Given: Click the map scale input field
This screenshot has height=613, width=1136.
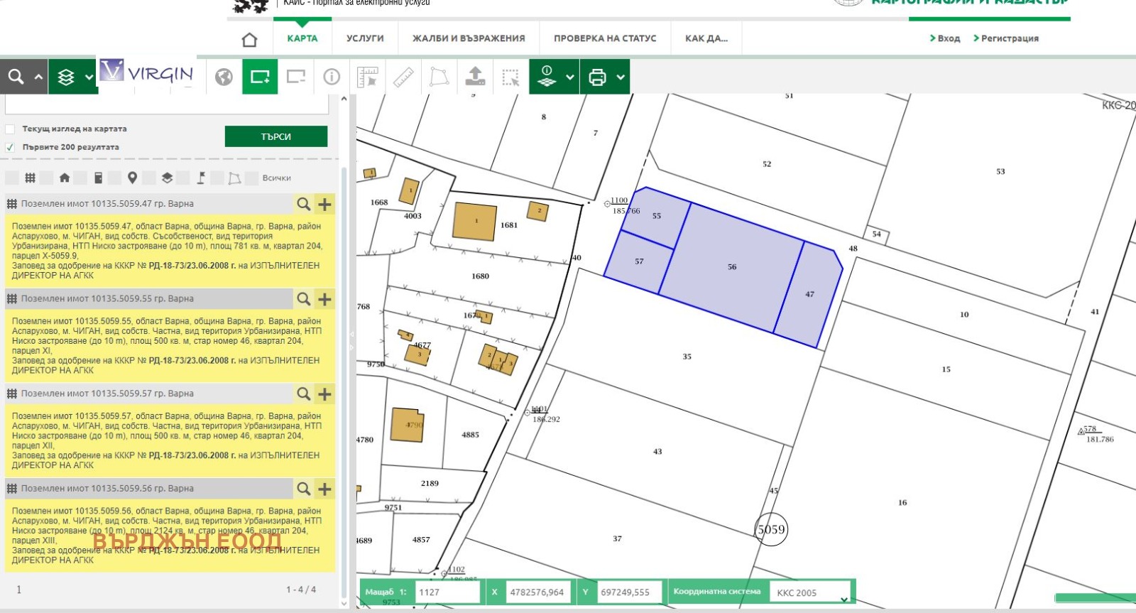Looking at the screenshot, I should pyautogui.click(x=447, y=592).
